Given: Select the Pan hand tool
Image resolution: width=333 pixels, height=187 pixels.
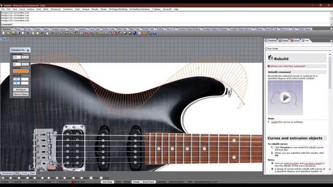Looking at the screenshot, I should (47, 33).
